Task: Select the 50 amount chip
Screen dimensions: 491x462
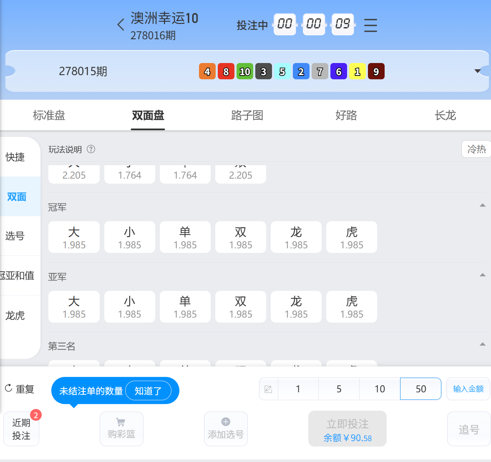Action: coord(420,389)
